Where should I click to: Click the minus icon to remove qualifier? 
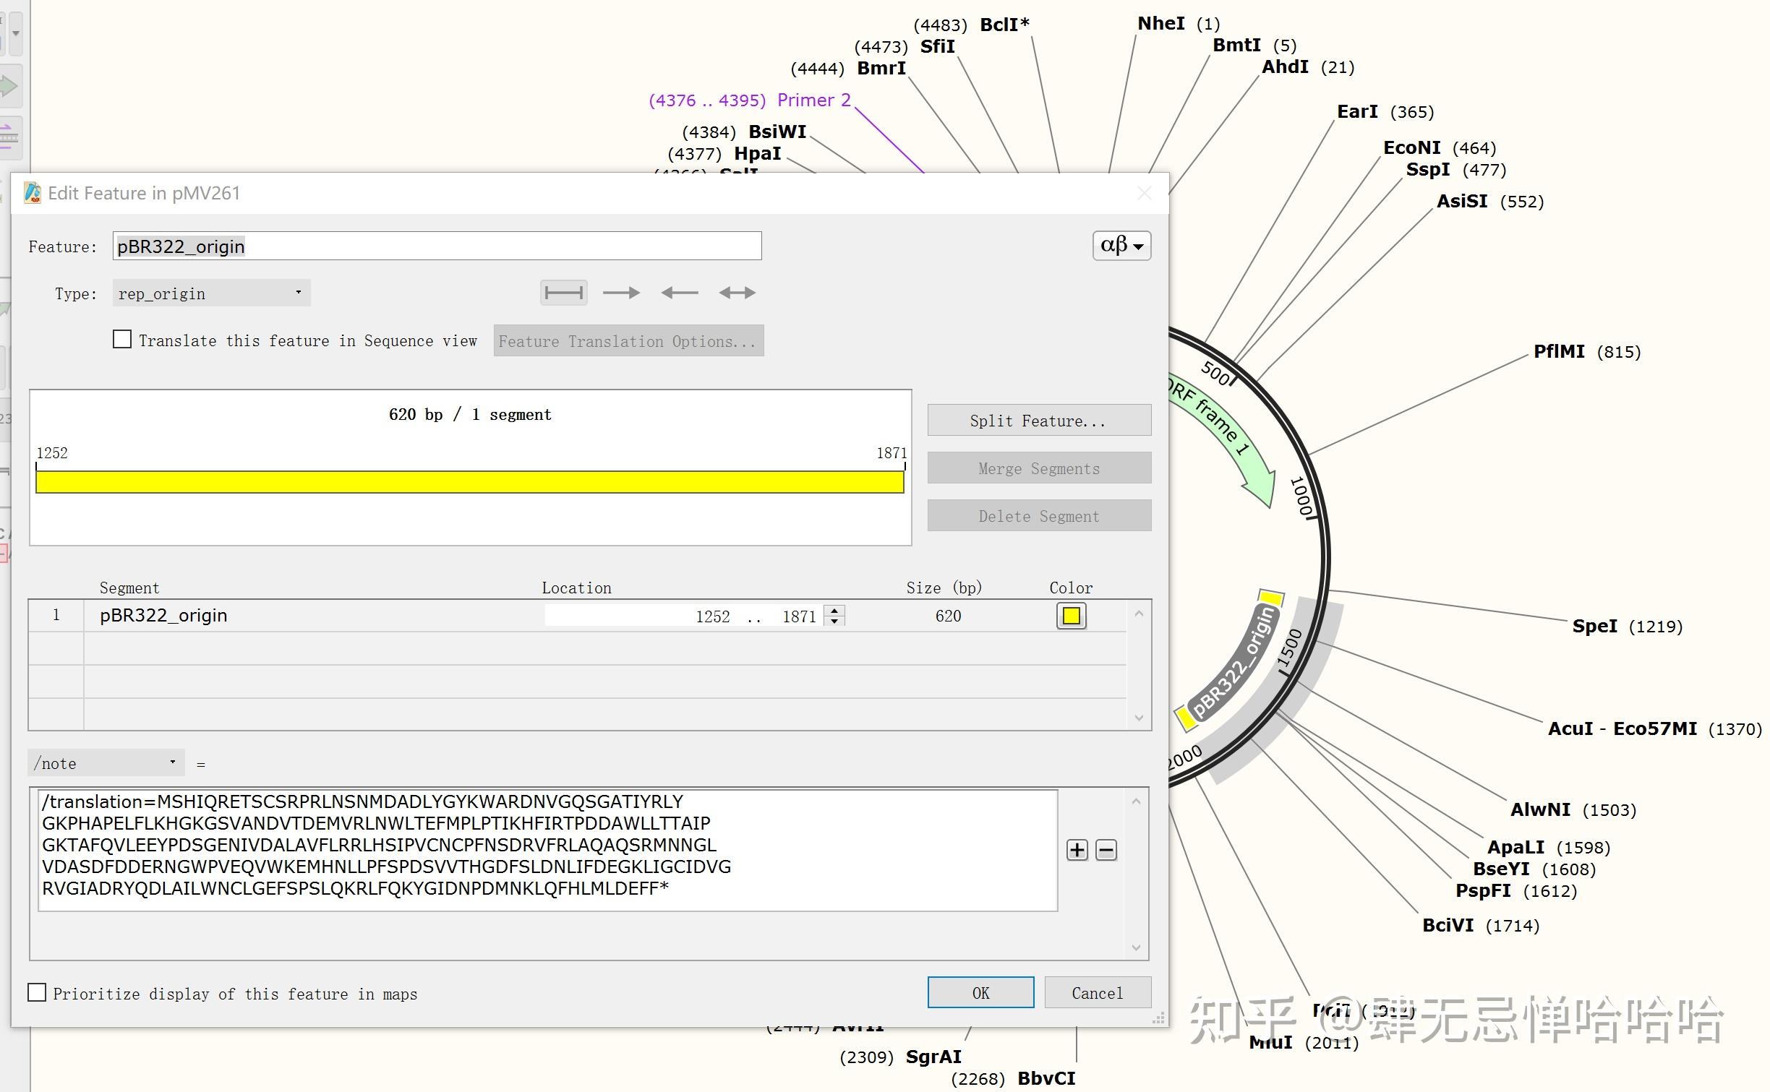(x=1106, y=850)
